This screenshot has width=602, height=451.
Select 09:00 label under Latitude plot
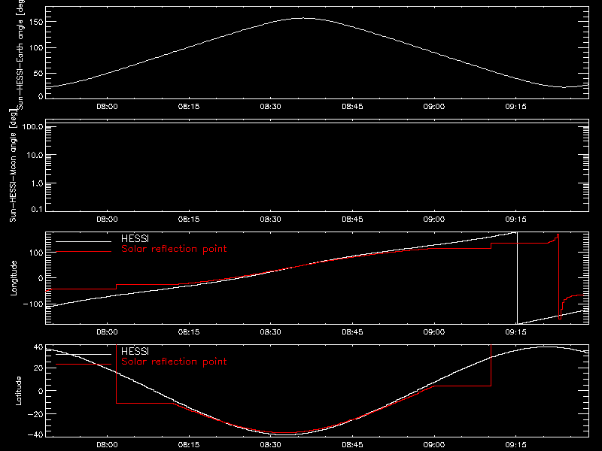click(x=434, y=444)
